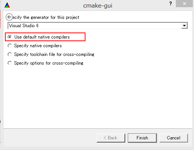This screenshot has height=150, width=194.
Task: Cancel the generator setup dialog
Action: coord(174,138)
